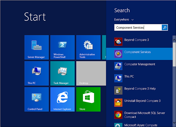Open the Administrative Tools tile
176x127 pixels.
click(x=88, y=47)
